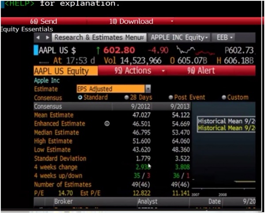Screen dimensions: 265x213
Task: Click the 4 weeks up/down label
Action: coord(58,175)
